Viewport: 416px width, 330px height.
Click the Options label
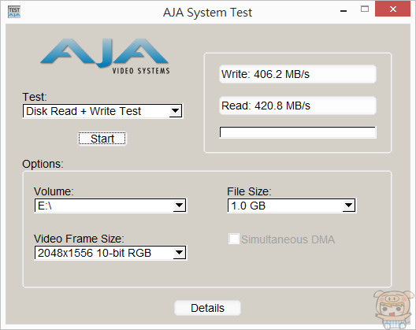(43, 164)
